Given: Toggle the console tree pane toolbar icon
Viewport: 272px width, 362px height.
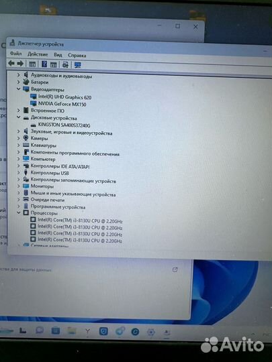Looking at the screenshot, I should 32,64.
